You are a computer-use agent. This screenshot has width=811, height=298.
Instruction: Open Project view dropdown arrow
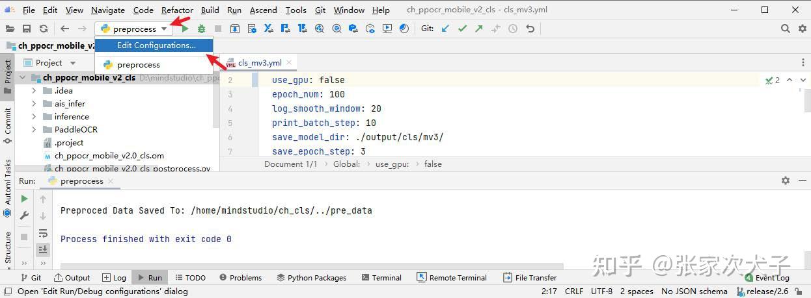73,63
